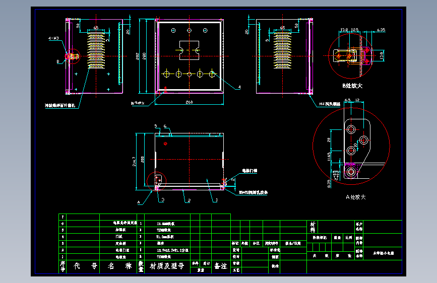Select the "比例" title block label

348,238
